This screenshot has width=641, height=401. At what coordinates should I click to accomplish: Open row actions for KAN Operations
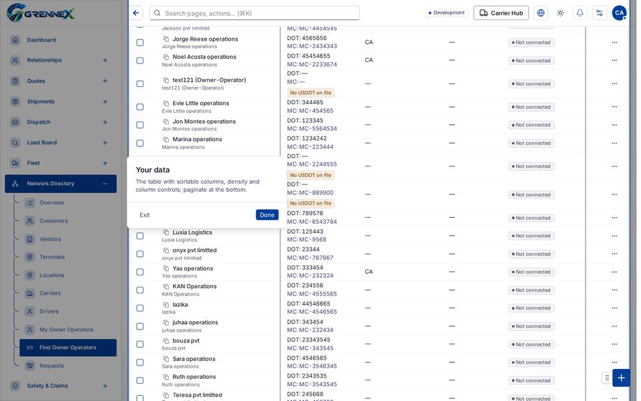614,290
